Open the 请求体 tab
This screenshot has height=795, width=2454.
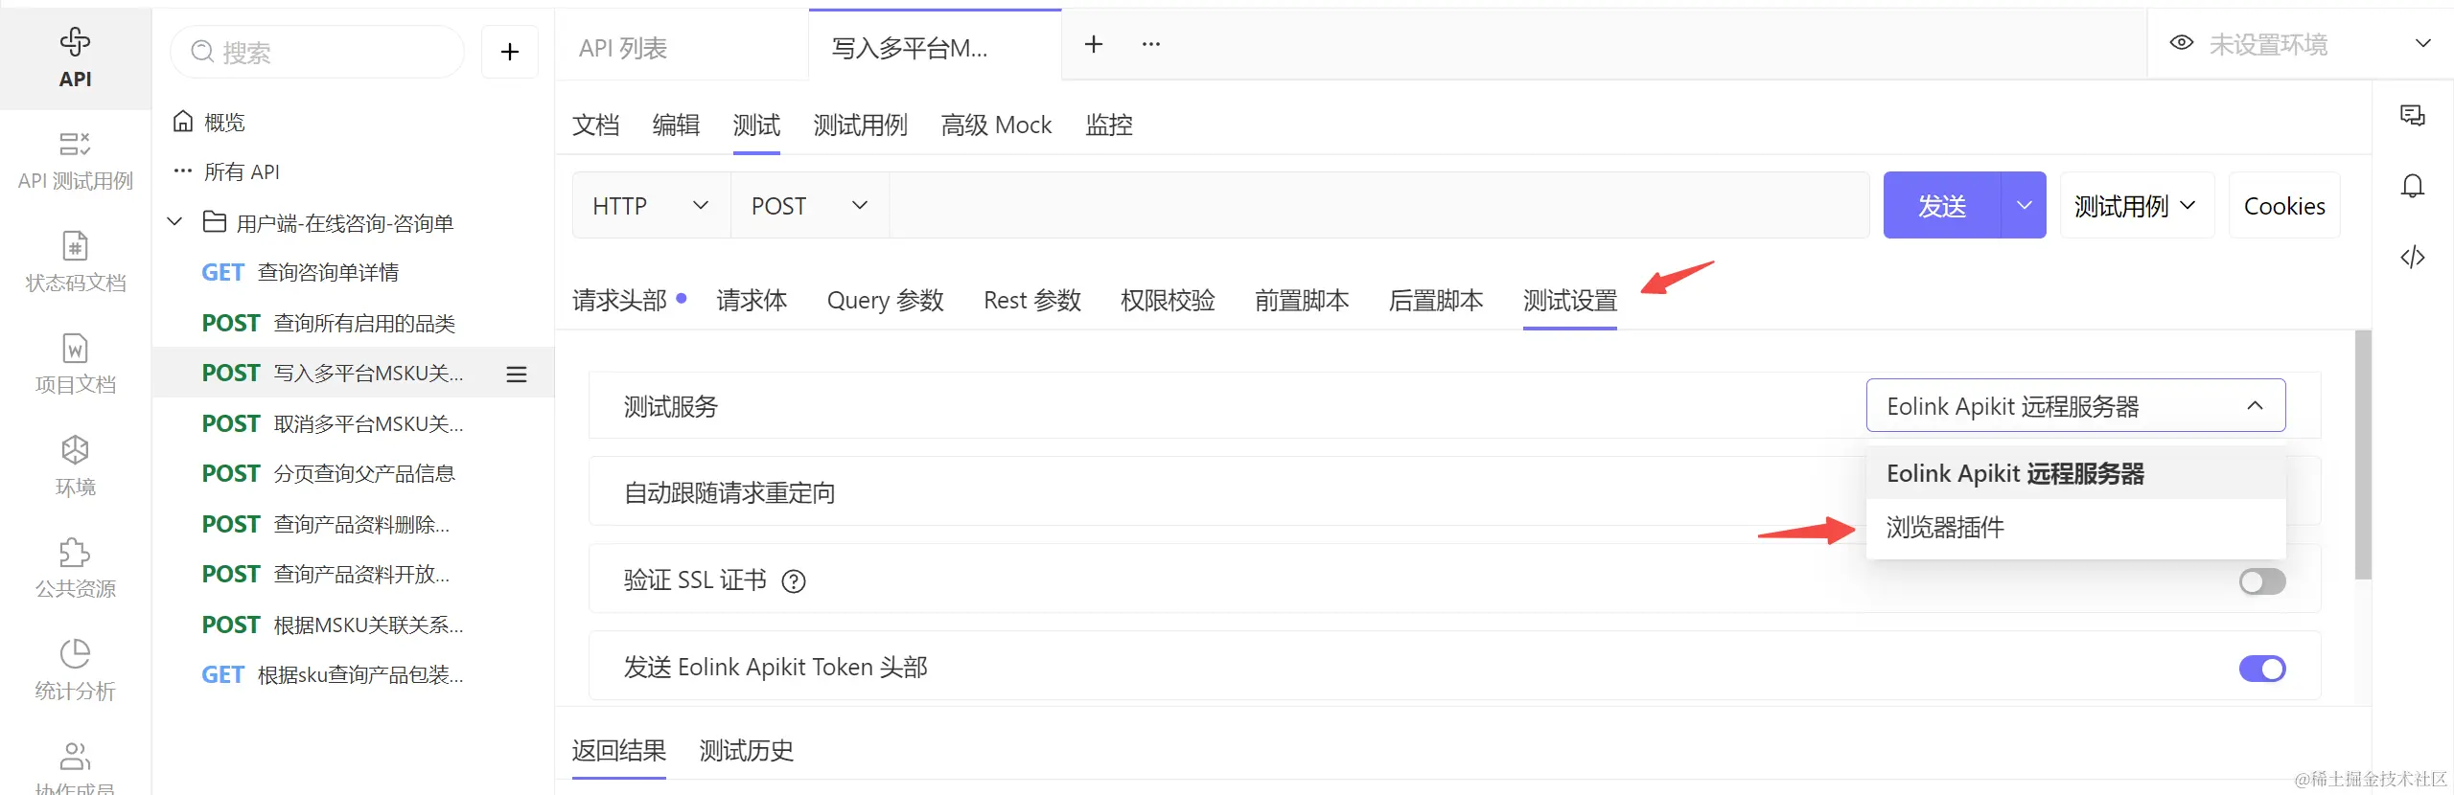click(752, 301)
